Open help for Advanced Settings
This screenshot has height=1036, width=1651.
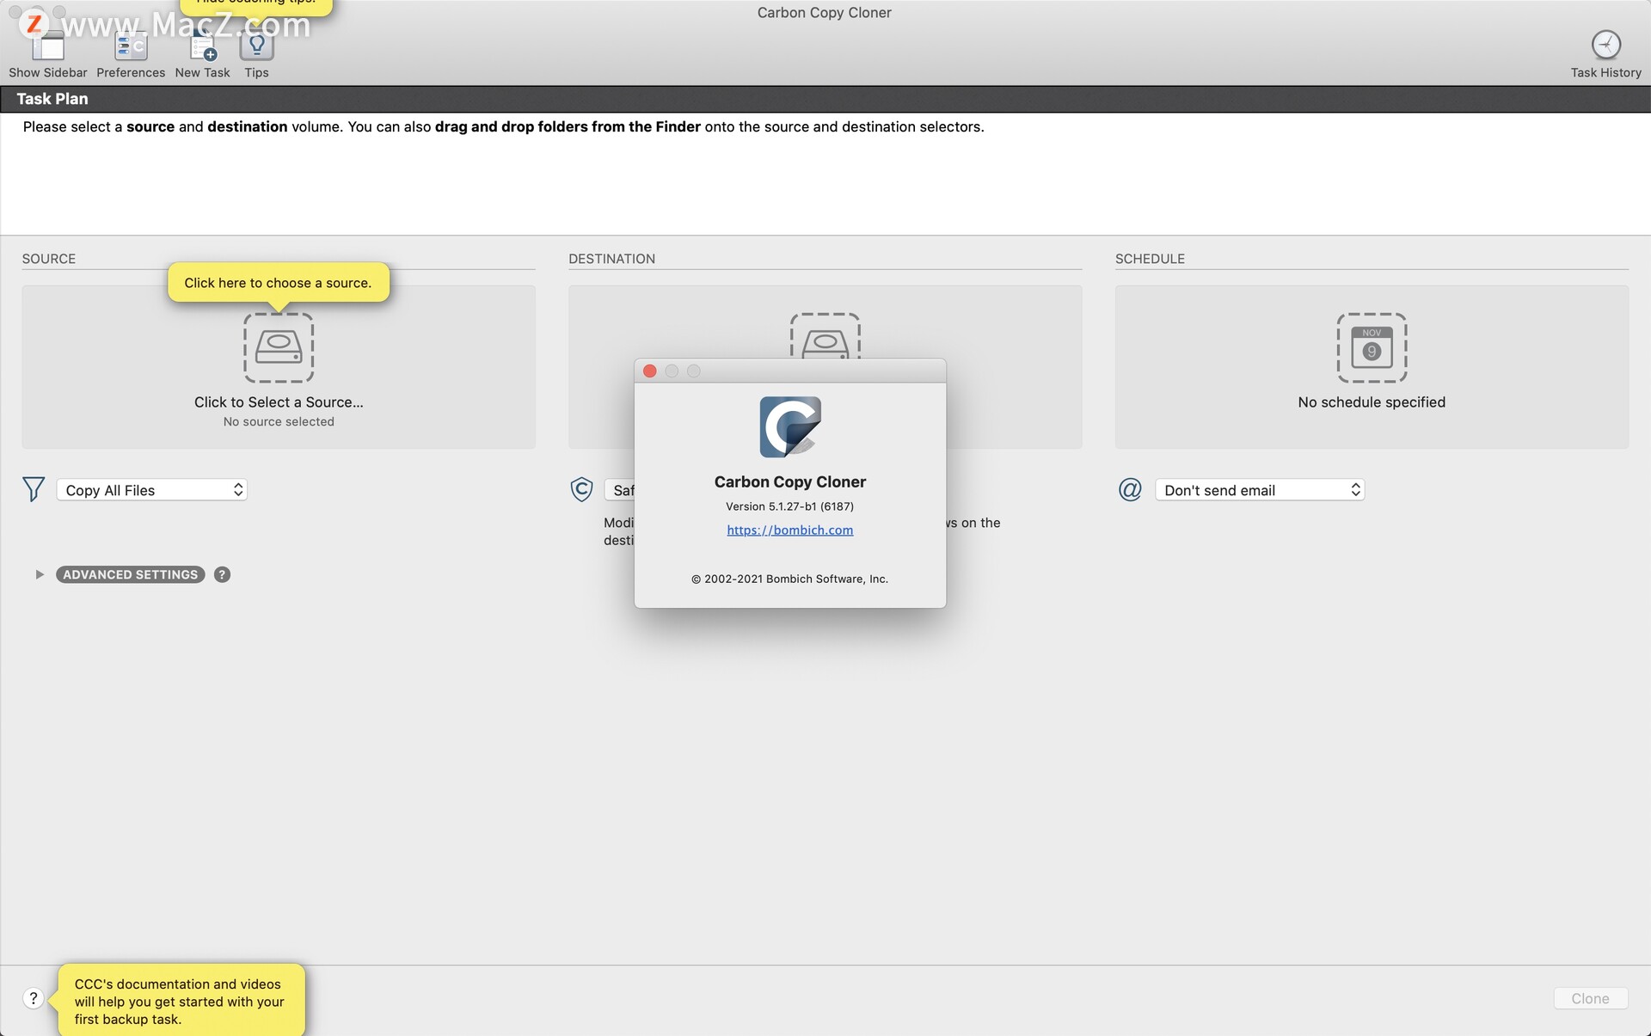[222, 574]
